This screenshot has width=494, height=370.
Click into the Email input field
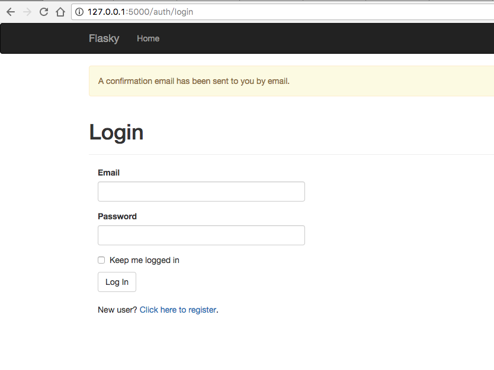pyautogui.click(x=201, y=192)
